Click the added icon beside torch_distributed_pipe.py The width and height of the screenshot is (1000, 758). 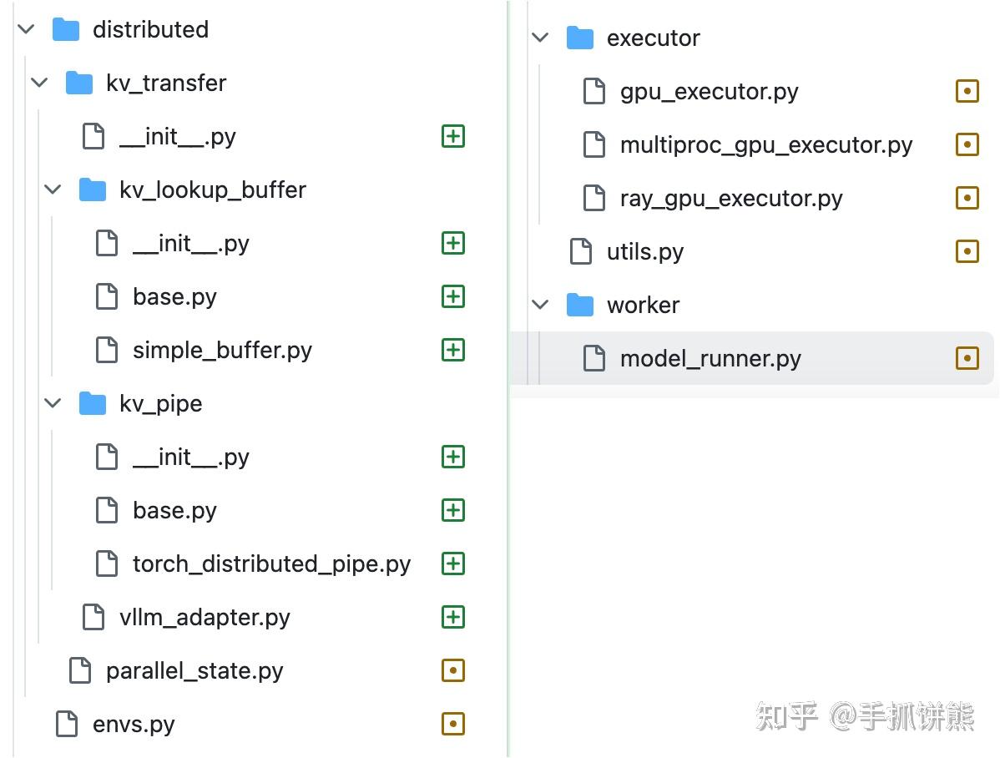coord(452,563)
